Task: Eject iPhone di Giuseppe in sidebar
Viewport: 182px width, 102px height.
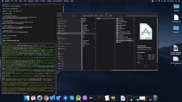Action: coord(80,44)
